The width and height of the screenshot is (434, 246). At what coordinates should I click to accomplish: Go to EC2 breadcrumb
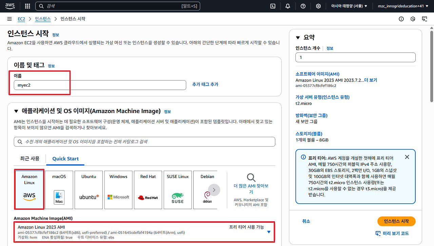(21, 19)
